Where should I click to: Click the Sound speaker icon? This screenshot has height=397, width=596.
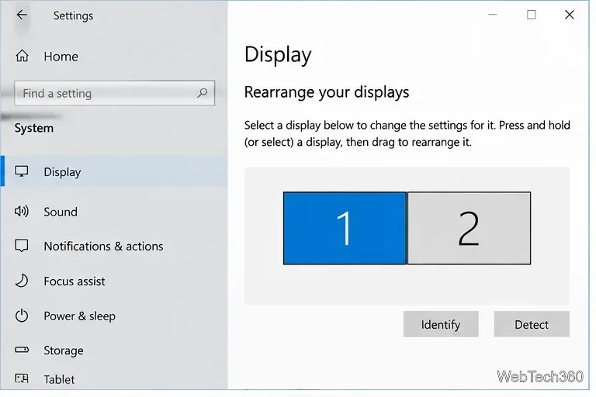coord(22,211)
